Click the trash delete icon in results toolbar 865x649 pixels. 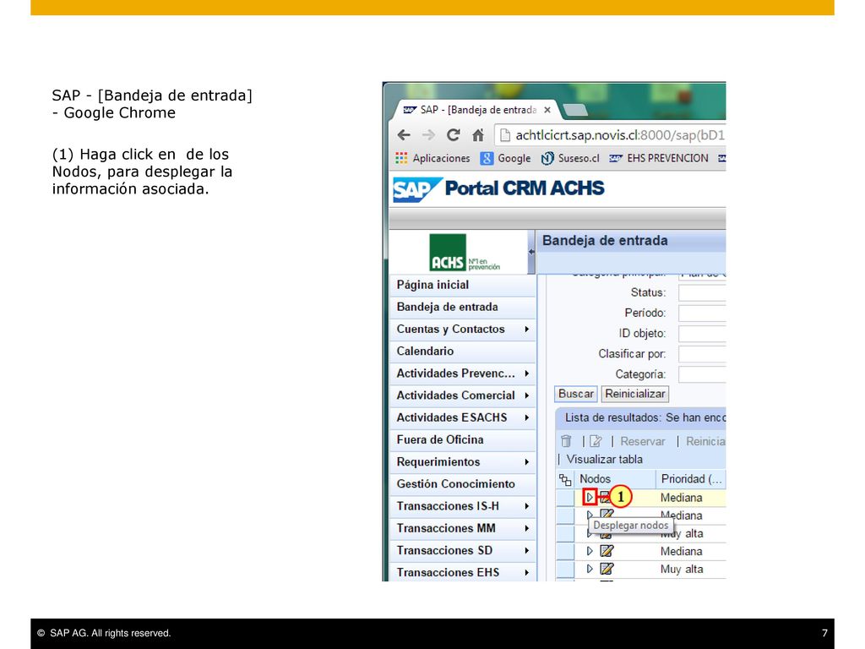coord(566,441)
